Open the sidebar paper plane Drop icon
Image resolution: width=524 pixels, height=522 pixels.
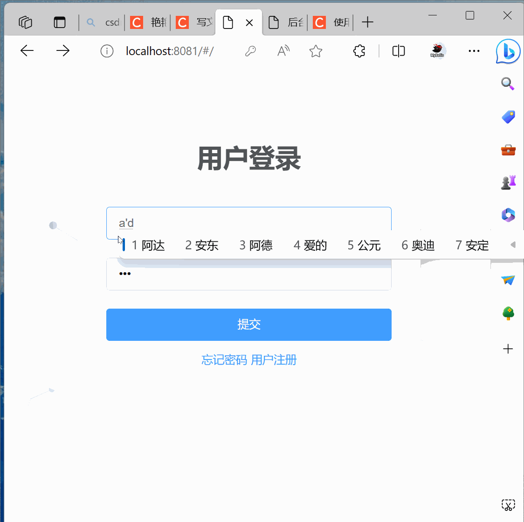point(508,280)
